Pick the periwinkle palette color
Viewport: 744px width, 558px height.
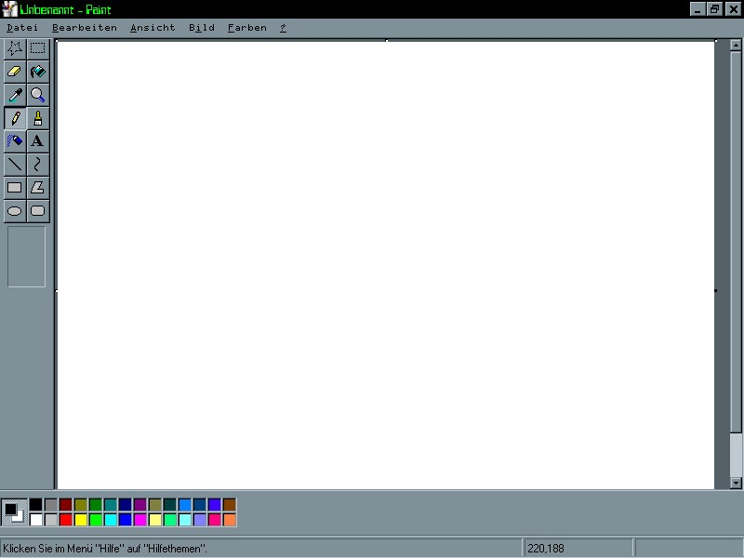[x=200, y=520]
